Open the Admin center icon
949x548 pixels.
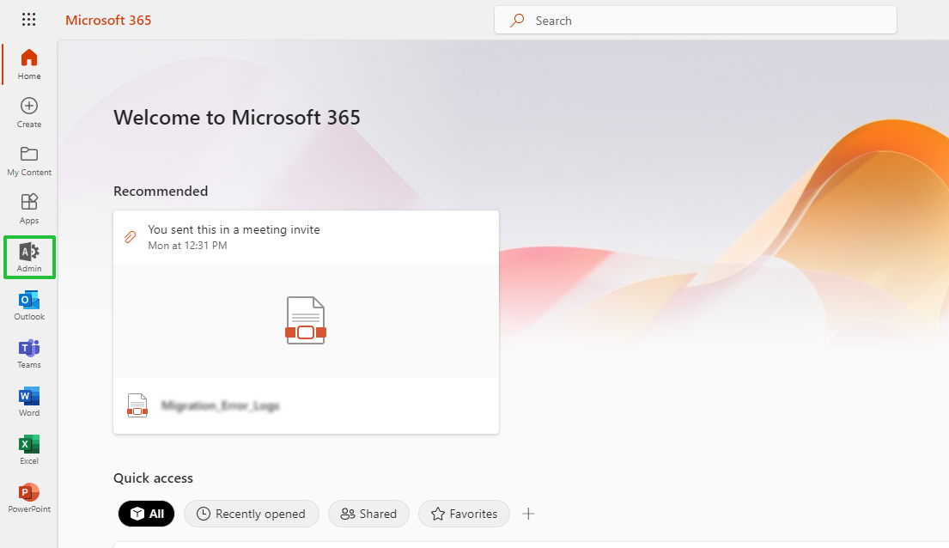pos(29,258)
